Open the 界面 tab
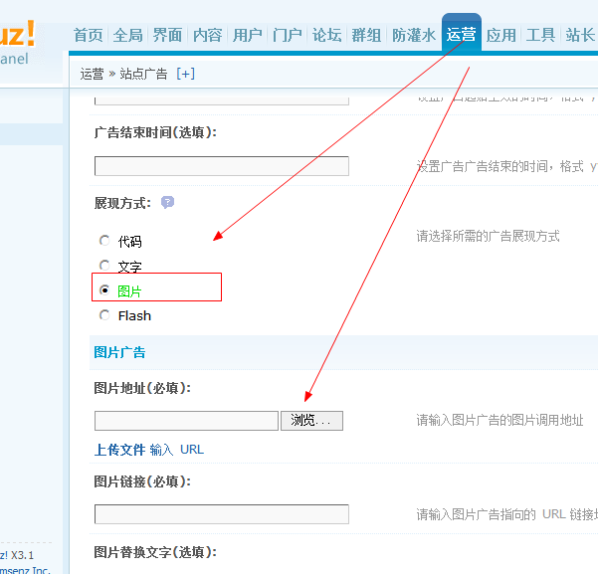598x574 pixels. click(167, 36)
